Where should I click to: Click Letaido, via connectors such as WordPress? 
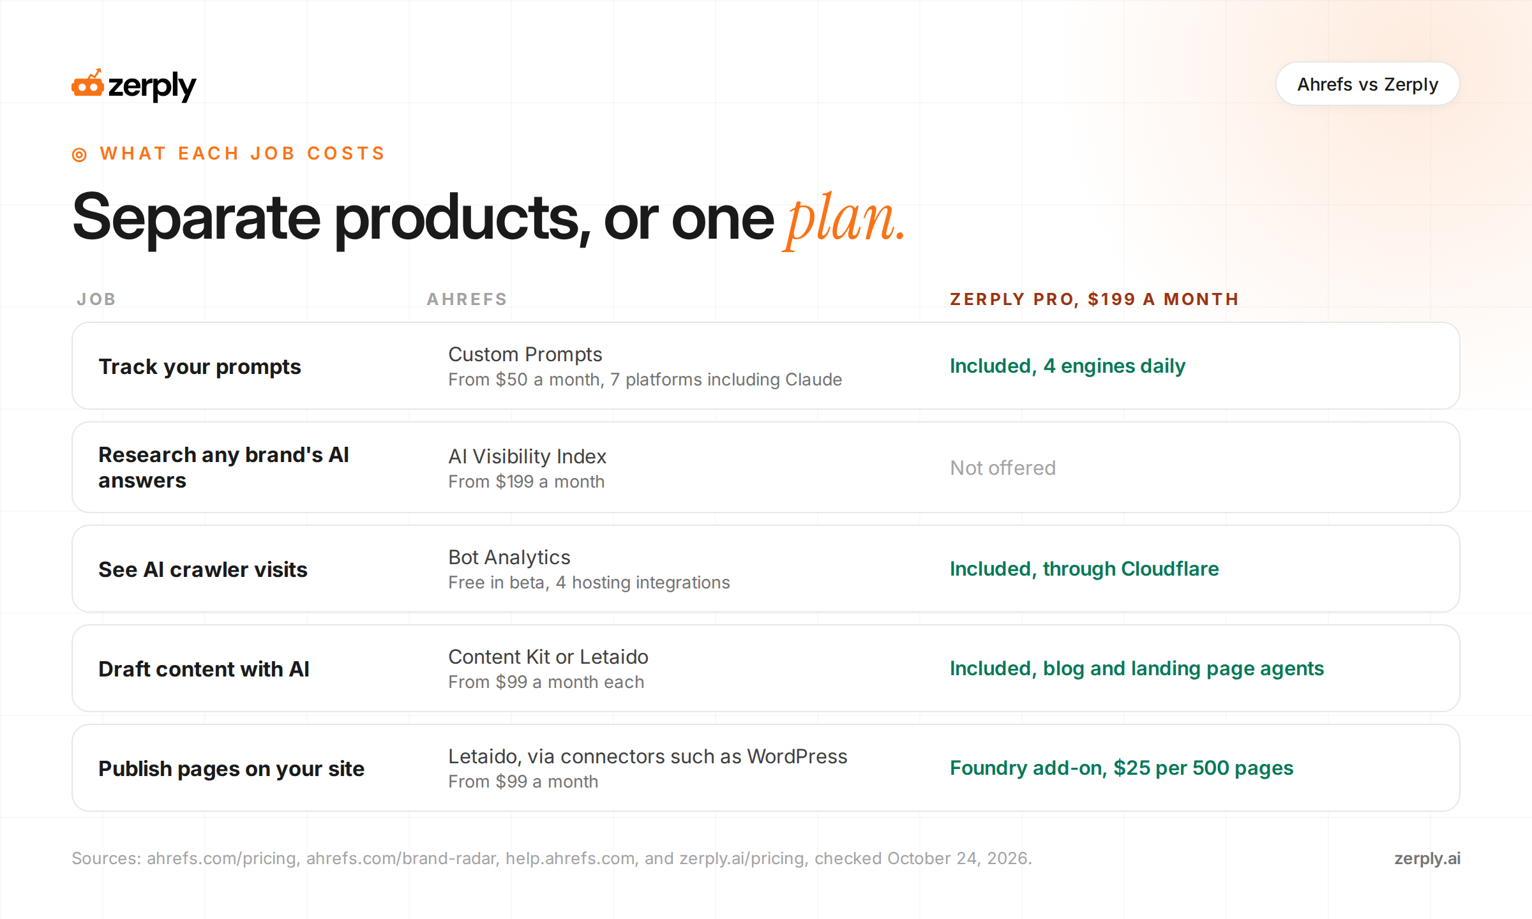point(647,756)
